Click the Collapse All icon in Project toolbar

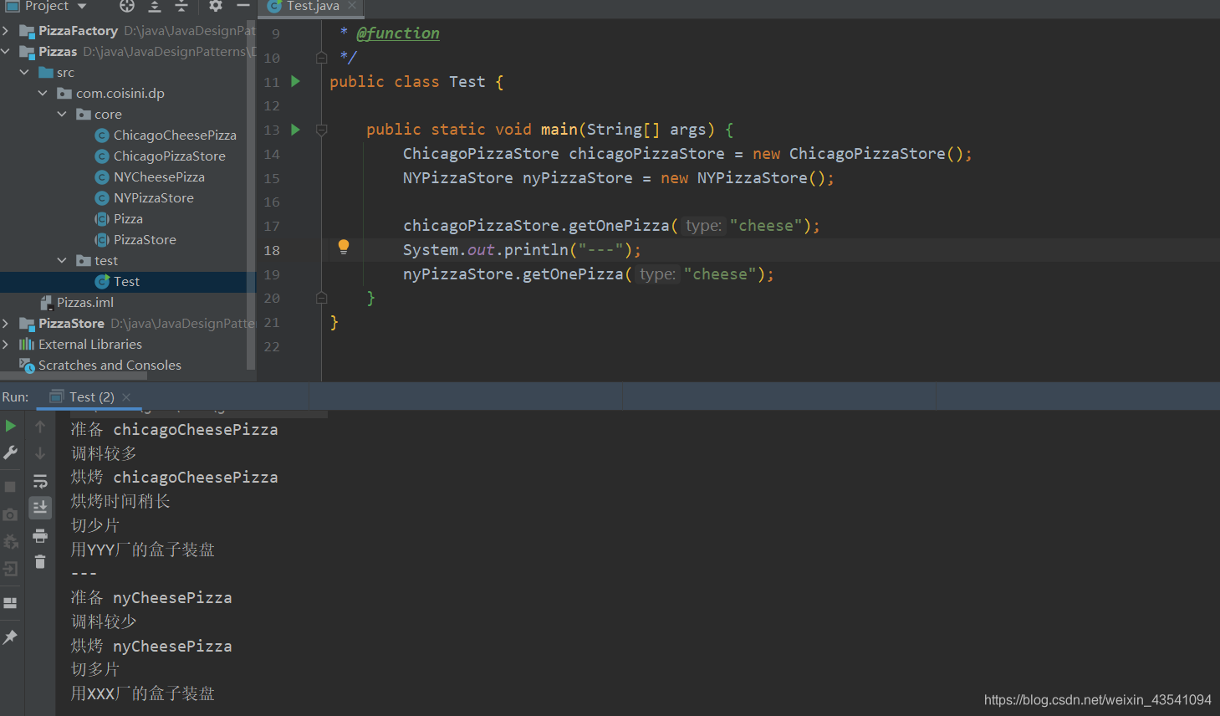pos(181,6)
